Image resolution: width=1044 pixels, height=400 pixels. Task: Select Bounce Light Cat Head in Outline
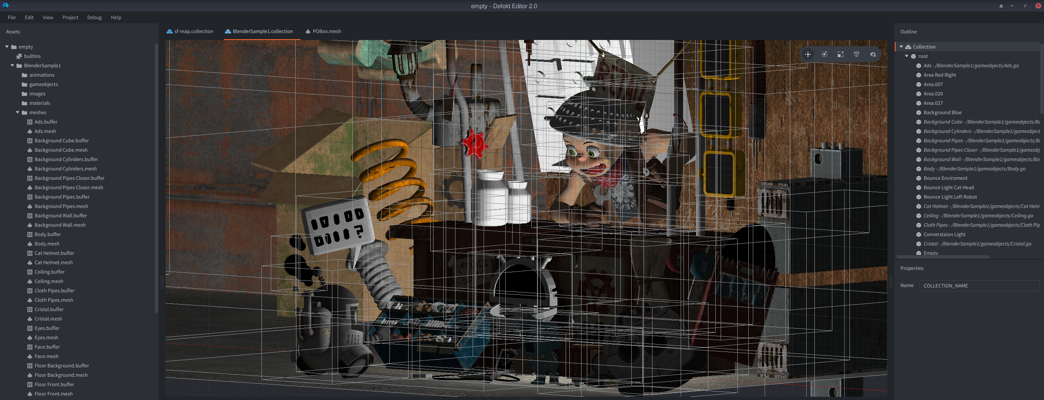click(949, 188)
